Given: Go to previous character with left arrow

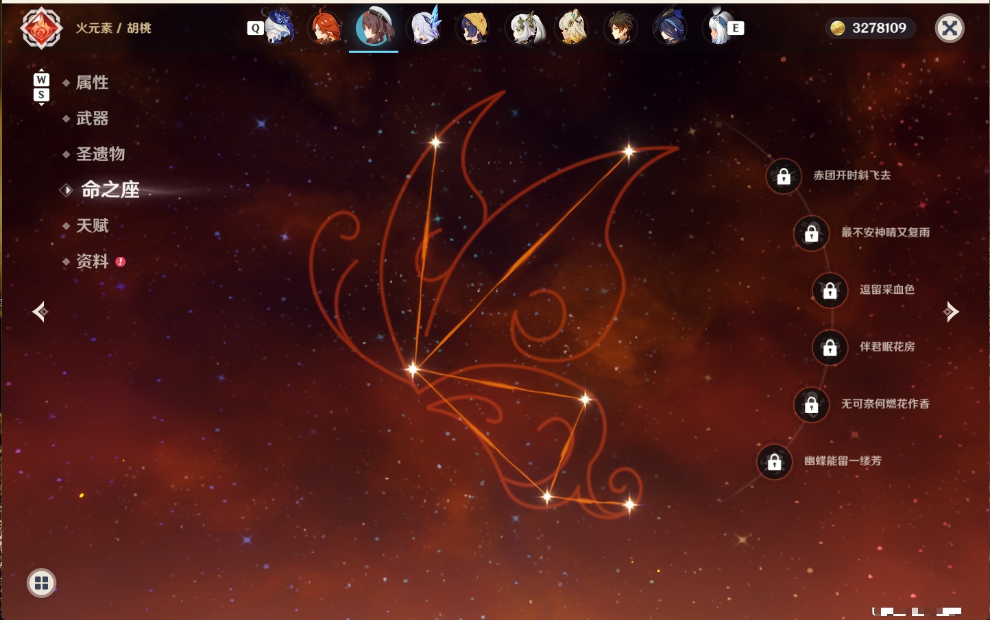Looking at the screenshot, I should pos(40,312).
